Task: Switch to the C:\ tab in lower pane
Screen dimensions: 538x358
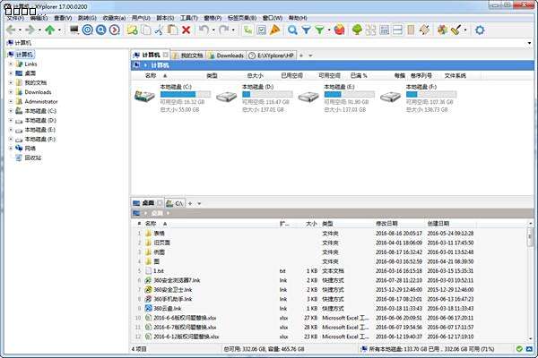Action: pyautogui.click(x=175, y=203)
